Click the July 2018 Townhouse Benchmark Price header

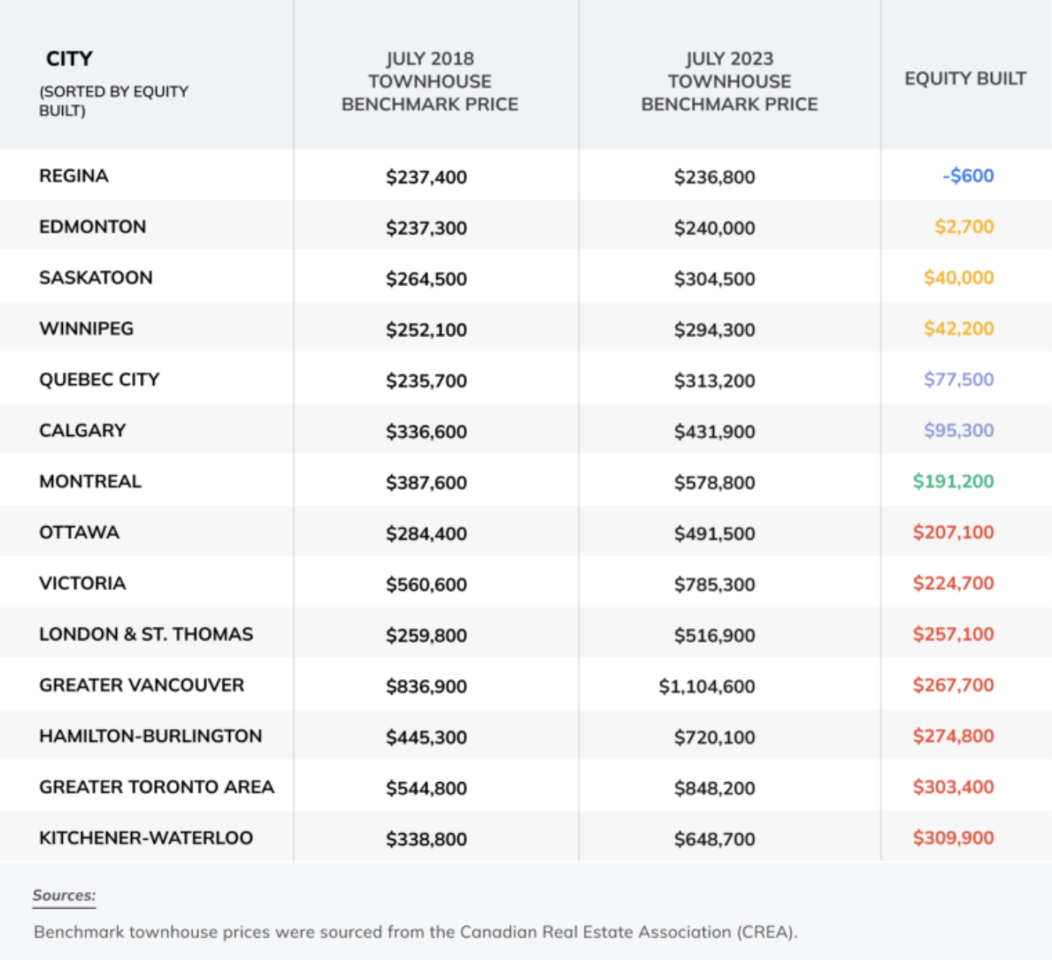coord(430,81)
